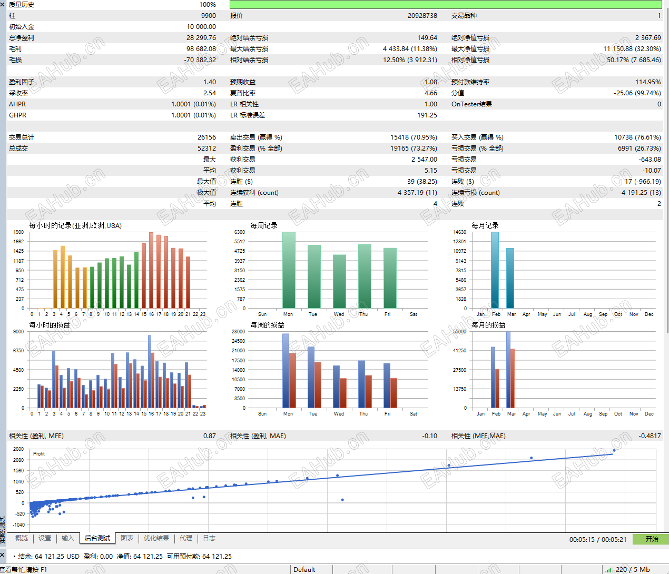
Task: Click the 交易总计 value 26156
Action: coord(206,137)
